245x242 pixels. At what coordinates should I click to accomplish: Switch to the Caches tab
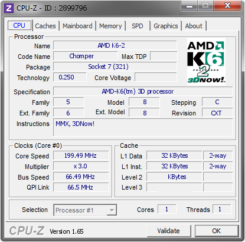[x=45, y=26]
